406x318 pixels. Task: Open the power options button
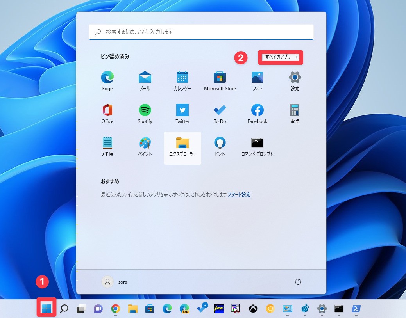(298, 282)
